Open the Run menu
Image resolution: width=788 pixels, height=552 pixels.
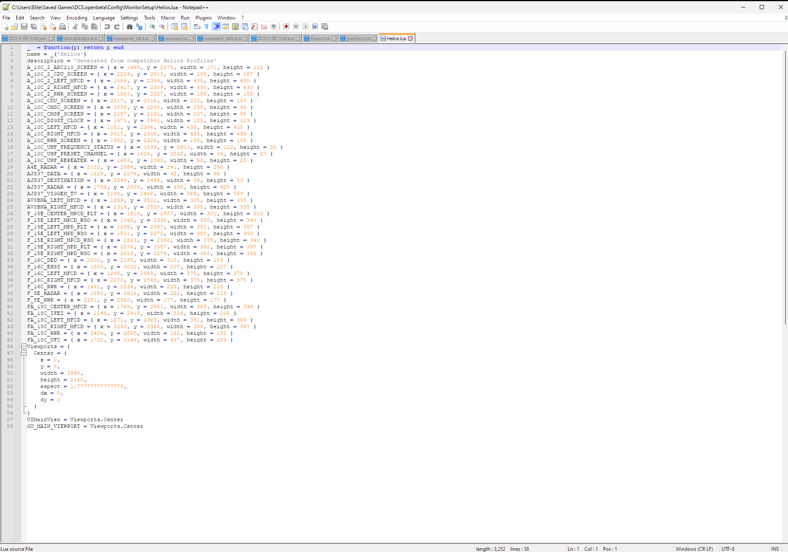click(185, 18)
